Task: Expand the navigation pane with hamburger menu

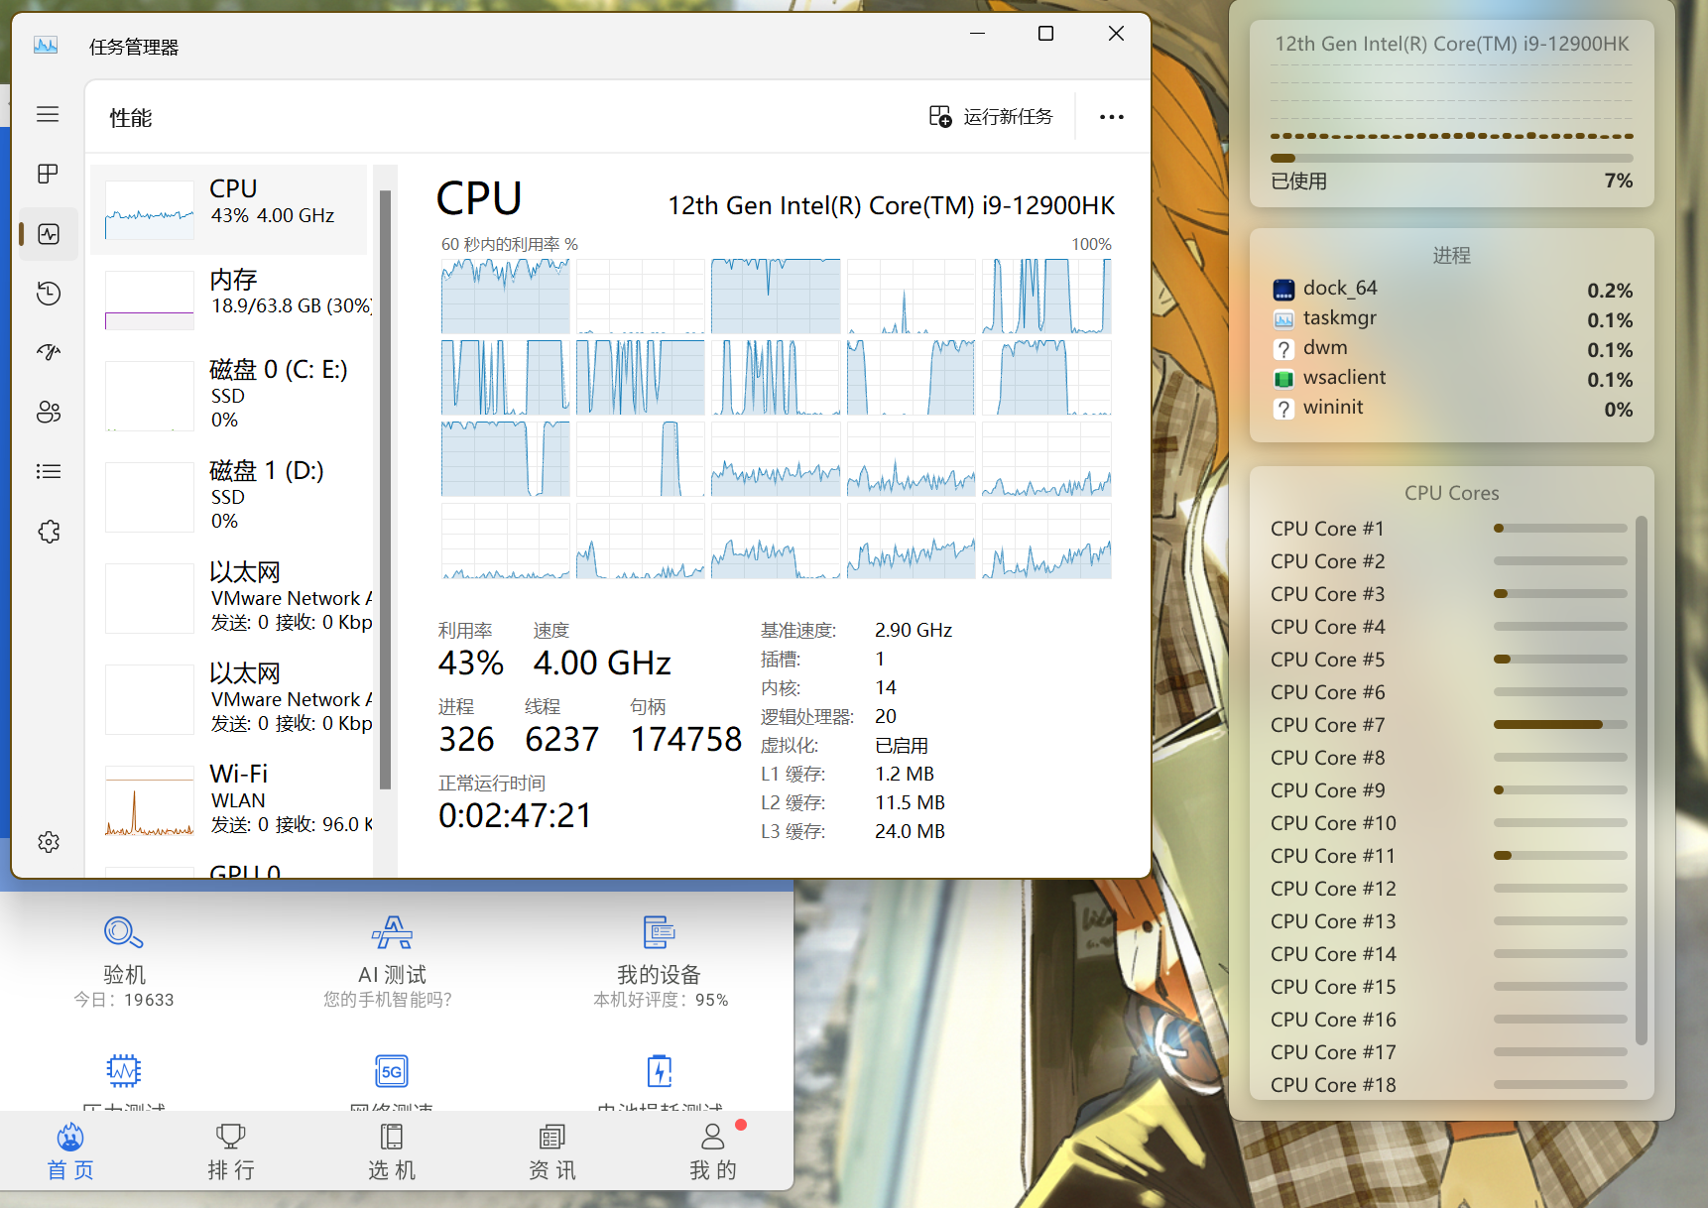Action: 48,114
